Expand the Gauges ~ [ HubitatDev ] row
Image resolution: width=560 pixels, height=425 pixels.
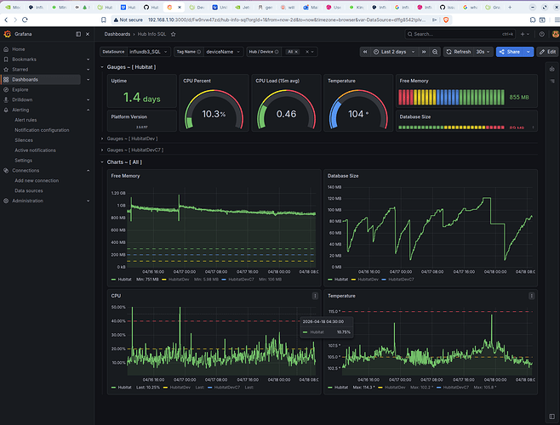[132, 137]
